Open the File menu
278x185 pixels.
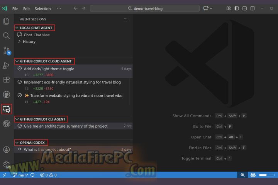(15, 9)
